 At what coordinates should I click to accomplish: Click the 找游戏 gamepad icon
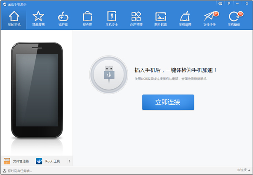63,19
